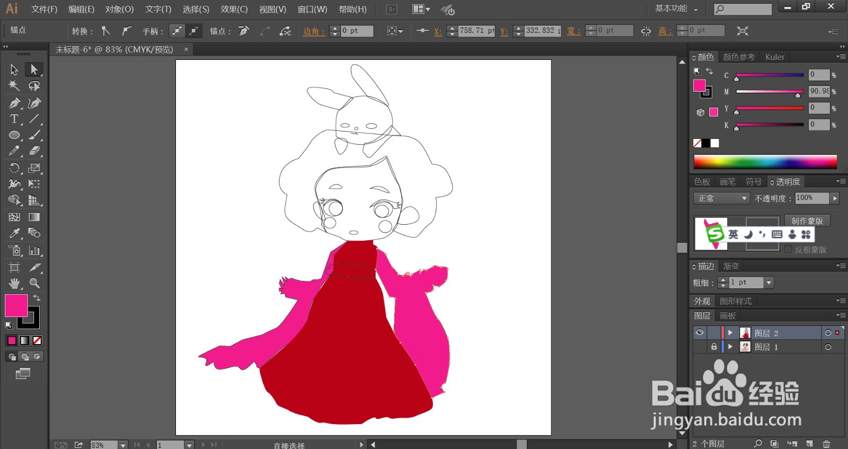Image resolution: width=848 pixels, height=449 pixels.
Task: Open the 文件(F) menu
Action: click(44, 9)
